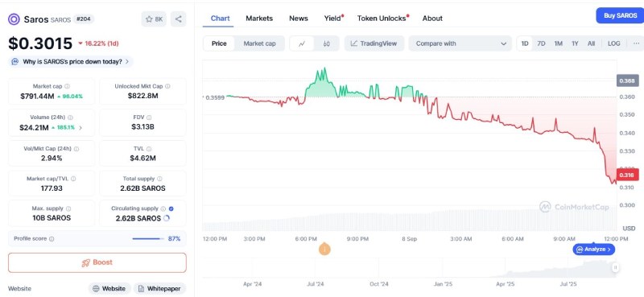The width and height of the screenshot is (644, 297).
Task: Open the chart more options ellipsis
Action: 636,43
